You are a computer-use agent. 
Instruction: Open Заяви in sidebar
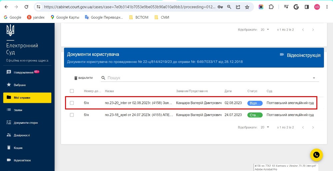point(27,110)
